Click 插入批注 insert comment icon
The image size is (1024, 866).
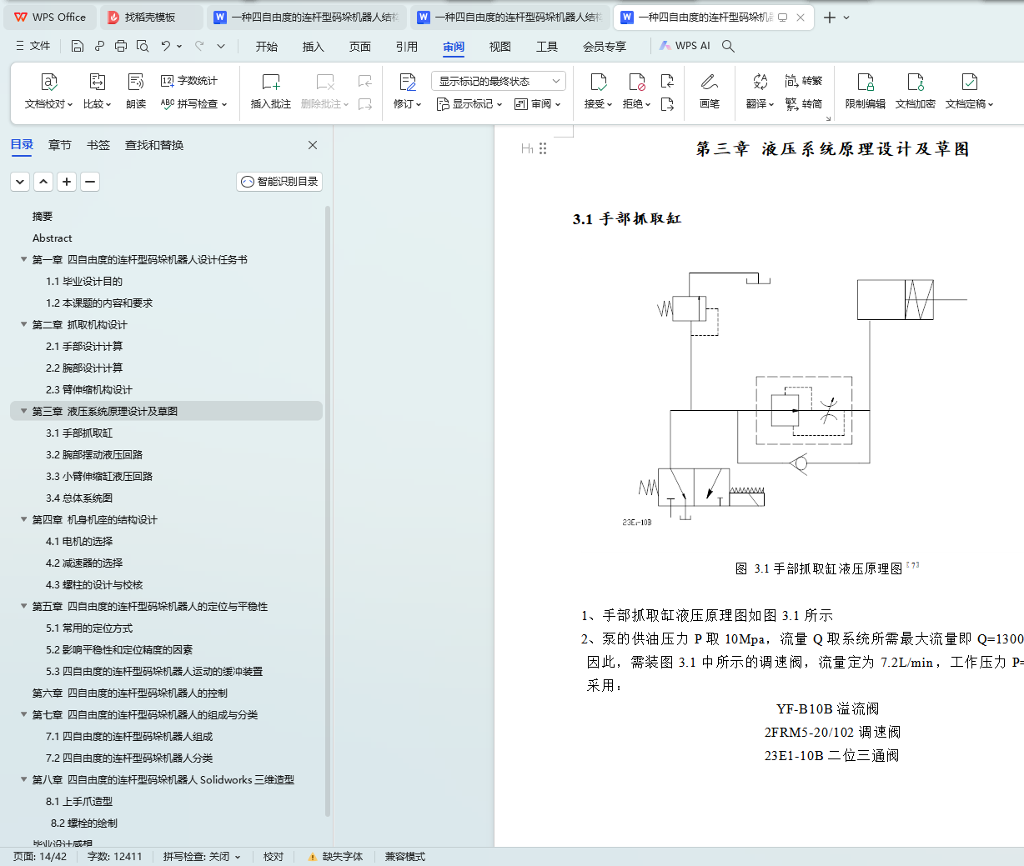[271, 82]
